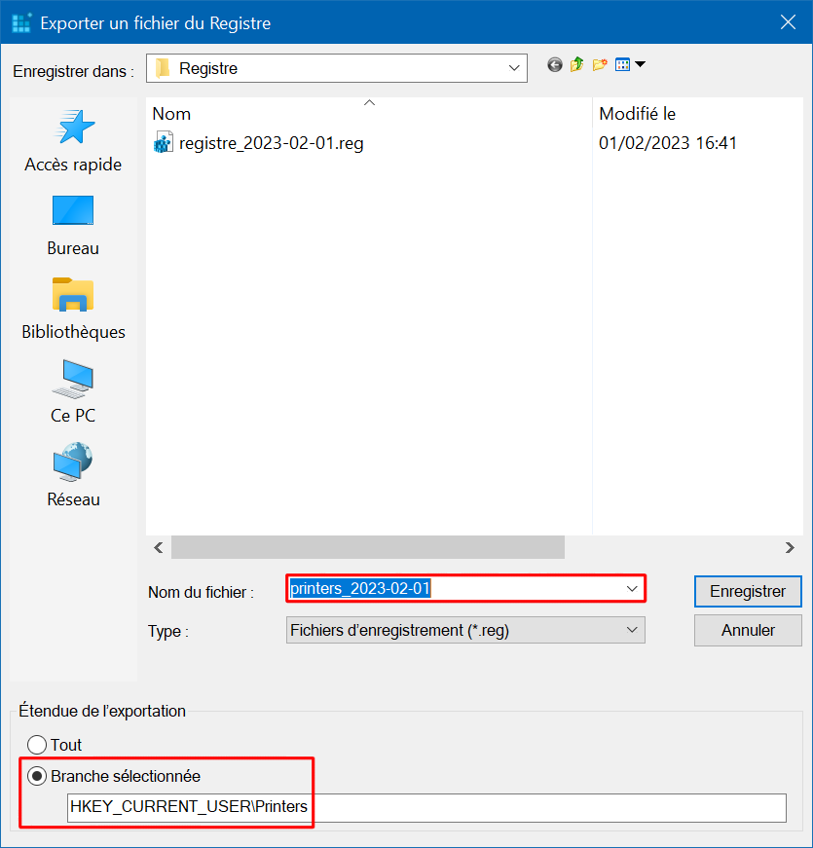
Task: Click the Enregistrer button
Action: point(748,591)
